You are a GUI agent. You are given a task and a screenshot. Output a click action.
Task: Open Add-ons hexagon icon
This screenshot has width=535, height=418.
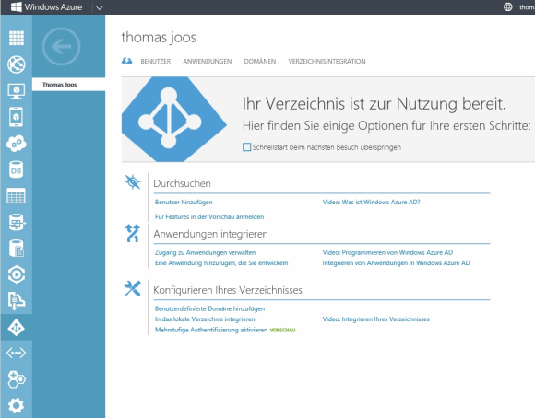(x=17, y=379)
